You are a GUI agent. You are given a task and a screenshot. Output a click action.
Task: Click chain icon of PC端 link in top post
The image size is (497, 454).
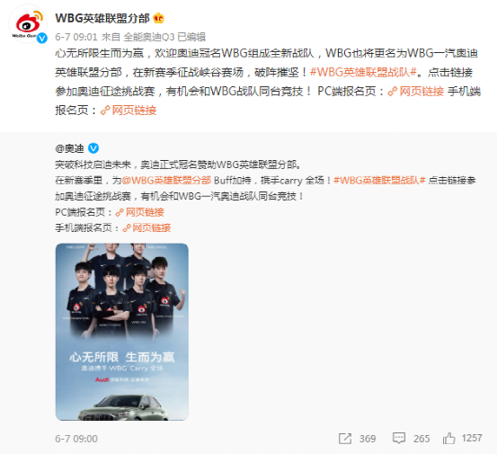click(x=393, y=92)
